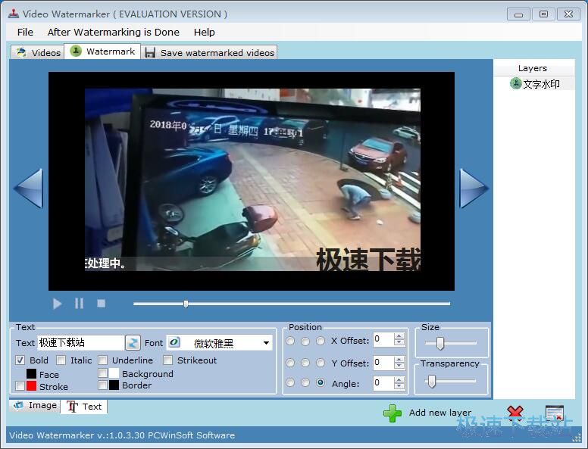Open the After Watermarking is Done menu
Screen dimensions: 588x449
(x=113, y=33)
